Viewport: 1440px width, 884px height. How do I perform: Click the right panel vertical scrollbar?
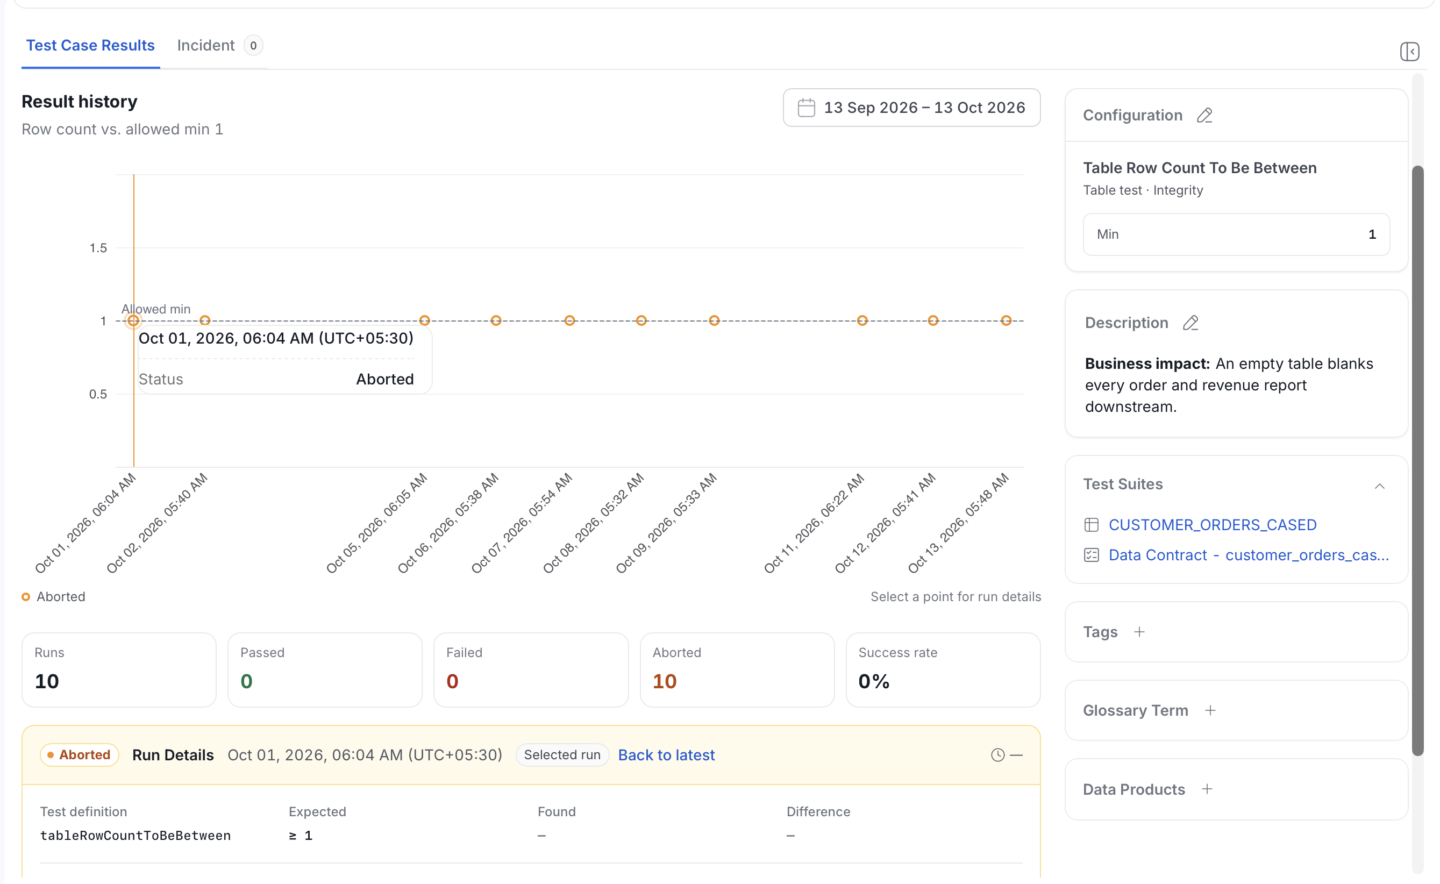coord(1417,461)
